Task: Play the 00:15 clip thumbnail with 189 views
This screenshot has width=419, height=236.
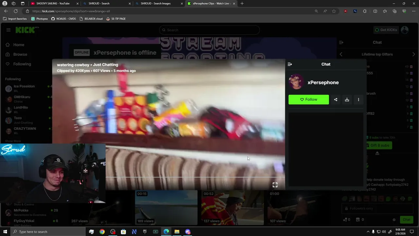Action: 166,207
